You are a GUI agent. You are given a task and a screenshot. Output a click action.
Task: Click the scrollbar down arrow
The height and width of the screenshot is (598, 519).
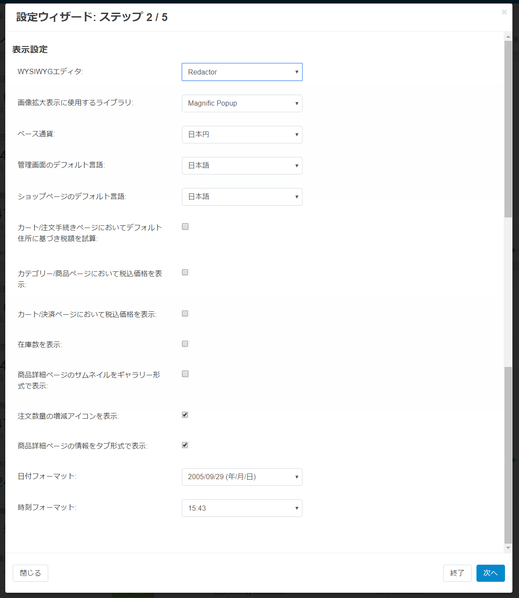pyautogui.click(x=508, y=548)
